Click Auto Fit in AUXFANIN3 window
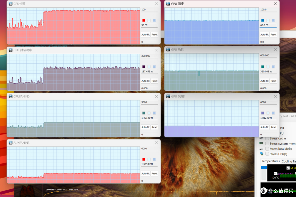Image resolution: width=296 pixels, height=197 pixels. pyautogui.click(x=145, y=173)
